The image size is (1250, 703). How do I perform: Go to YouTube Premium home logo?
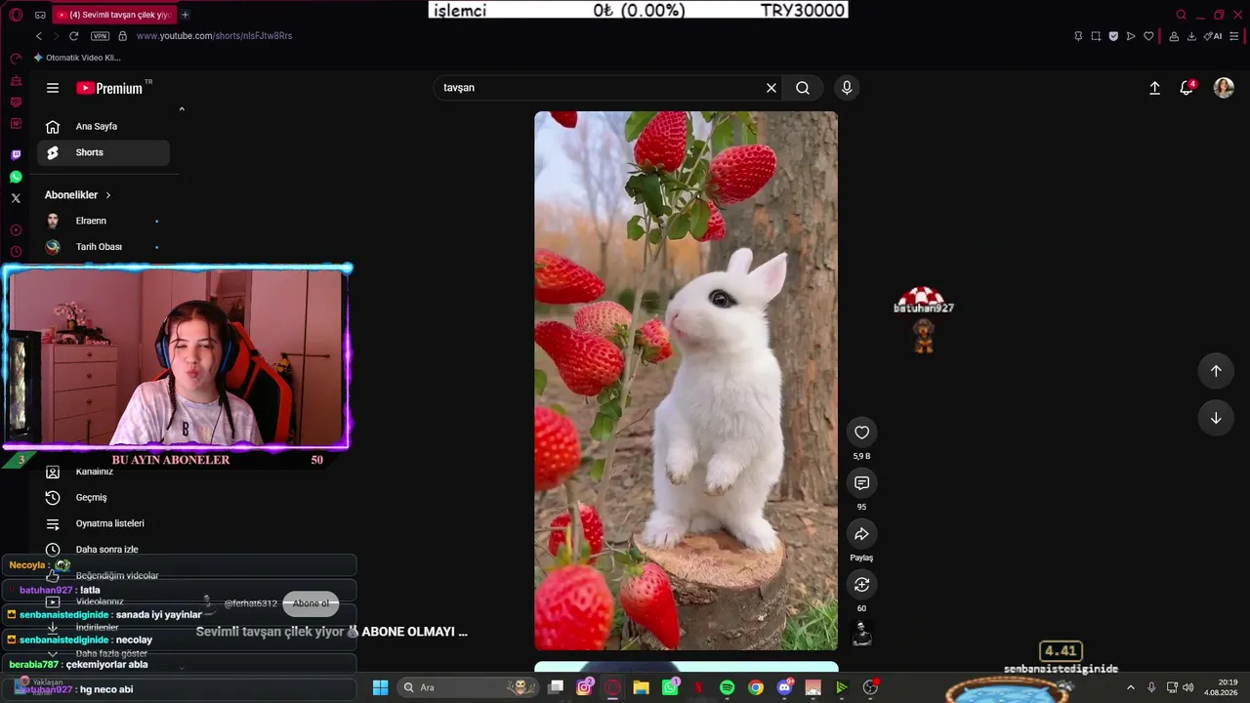click(x=109, y=88)
